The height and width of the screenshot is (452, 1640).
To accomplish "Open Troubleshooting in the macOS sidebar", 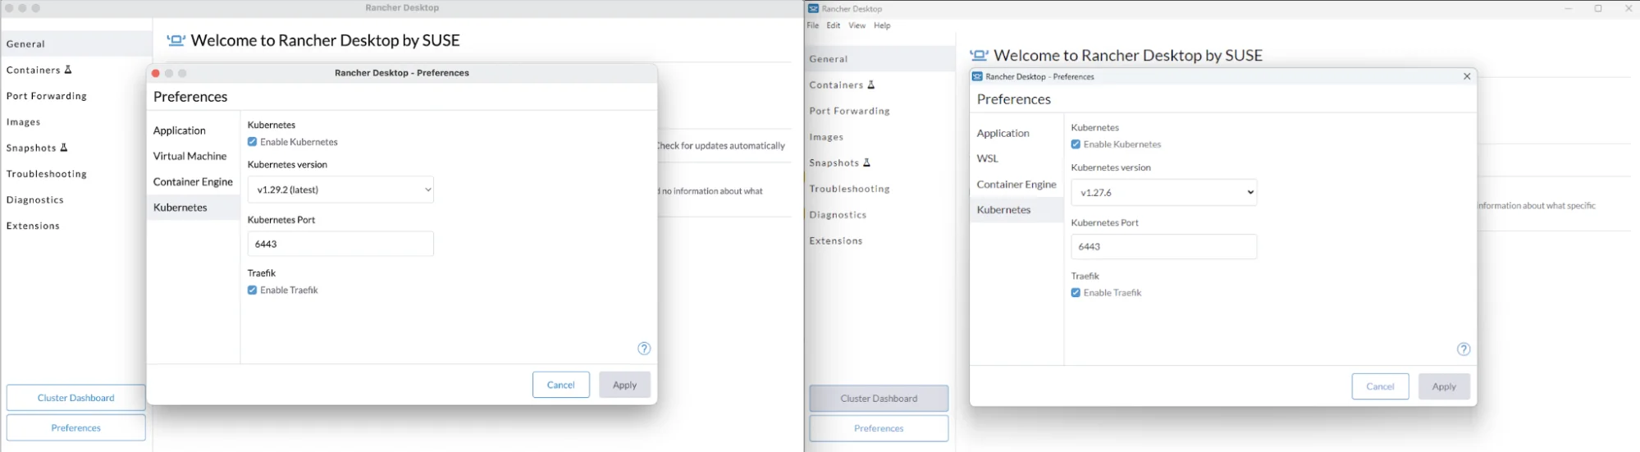I will click(76, 174).
